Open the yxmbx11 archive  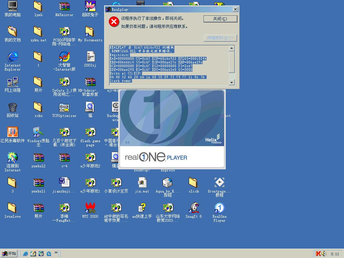click(x=39, y=182)
